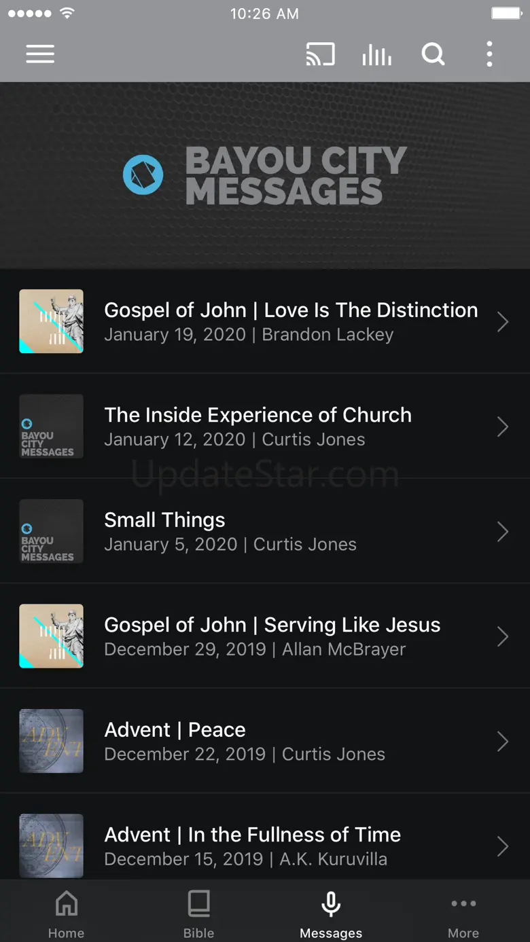This screenshot has width=530, height=942.
Task: Switch to the Bible tab
Action: click(198, 913)
